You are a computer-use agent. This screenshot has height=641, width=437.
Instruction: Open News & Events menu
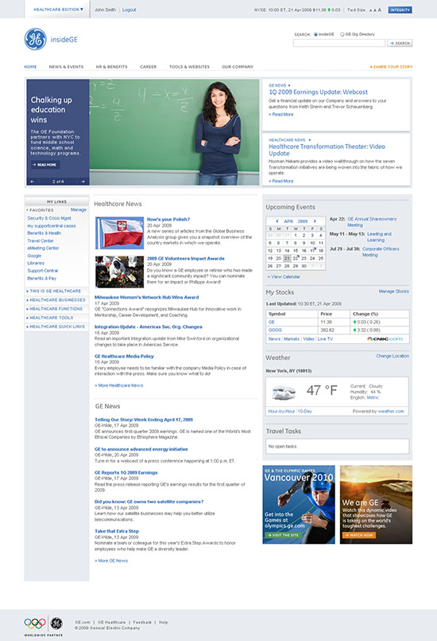[66, 67]
